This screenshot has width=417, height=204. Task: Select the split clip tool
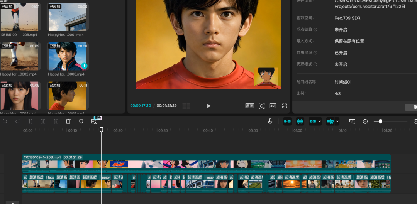31,121
